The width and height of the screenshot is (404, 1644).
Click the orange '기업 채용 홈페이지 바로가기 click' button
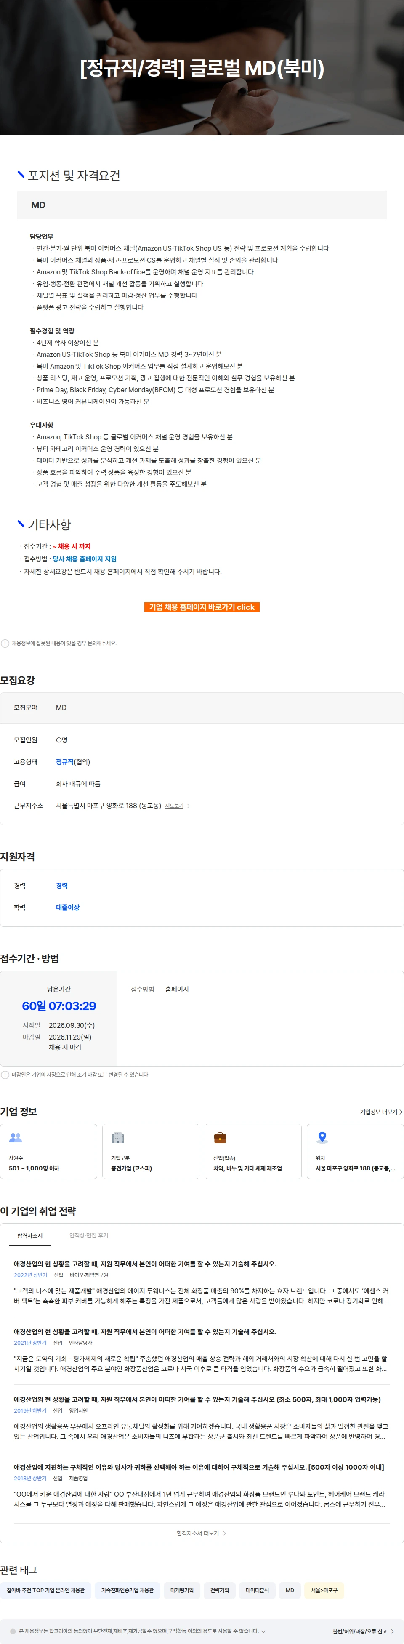[202, 607]
